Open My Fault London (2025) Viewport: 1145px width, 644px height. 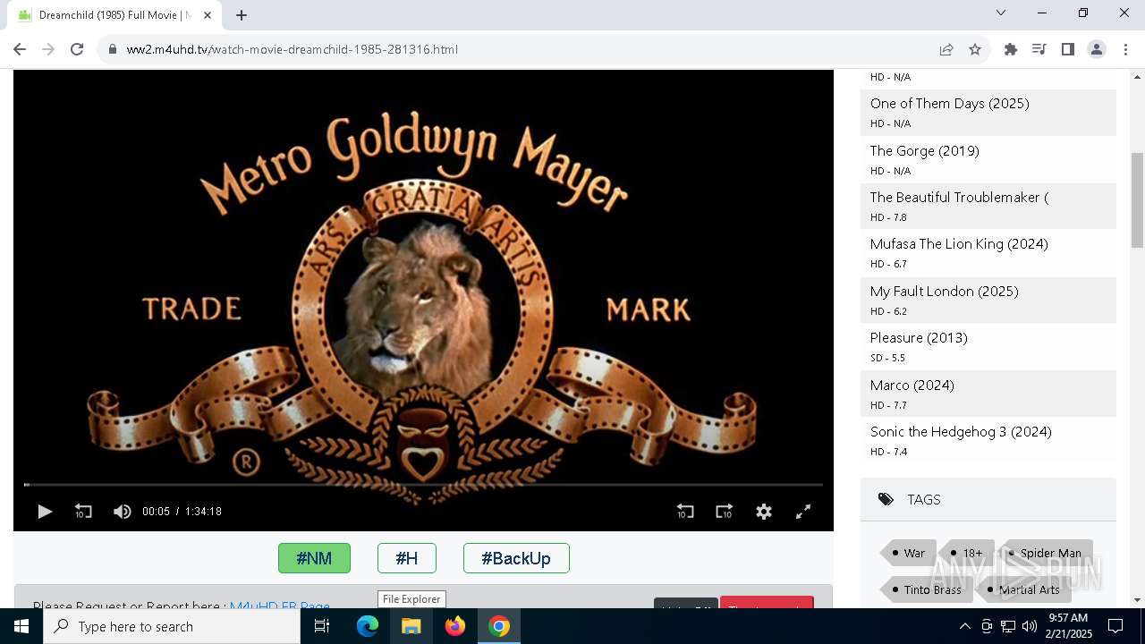point(945,291)
